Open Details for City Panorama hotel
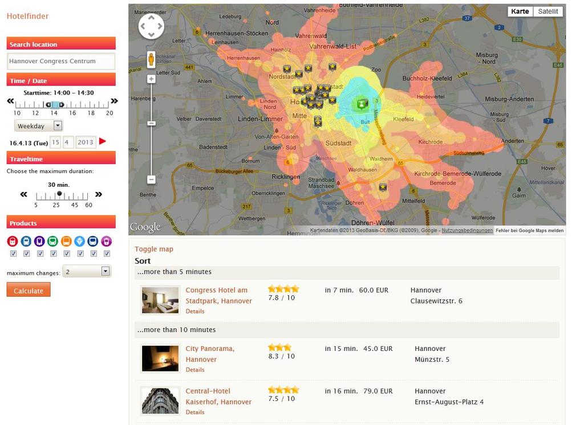Viewport: 584px width, 425px height. click(195, 370)
